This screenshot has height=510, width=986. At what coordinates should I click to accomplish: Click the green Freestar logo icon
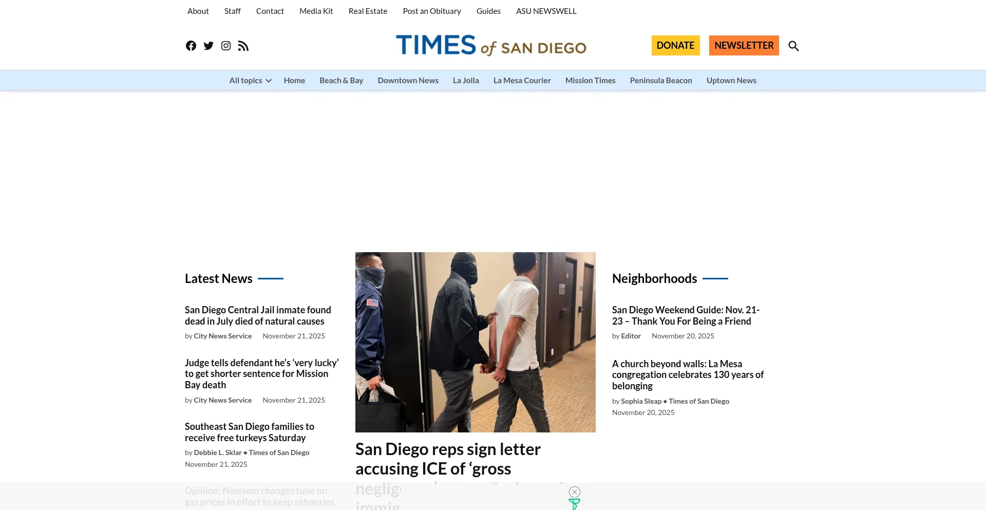[x=574, y=504]
